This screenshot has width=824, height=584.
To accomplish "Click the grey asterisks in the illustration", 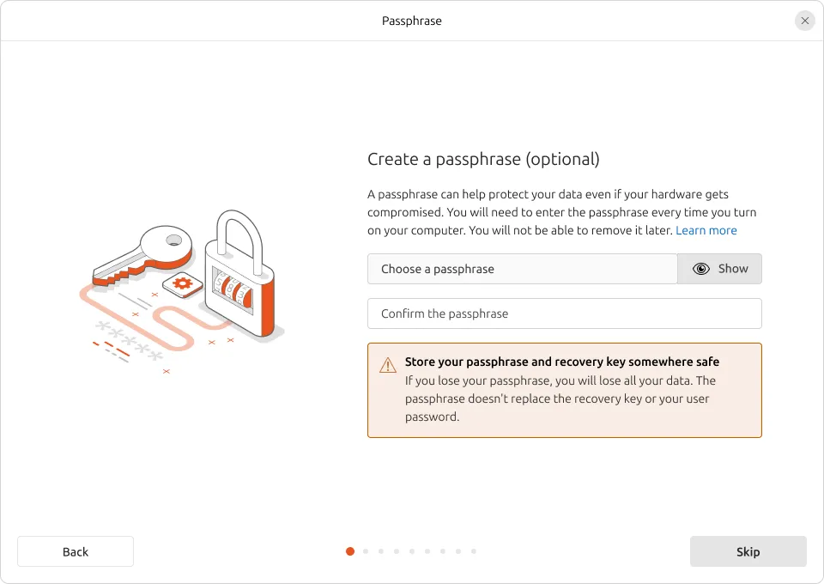I will (129, 340).
